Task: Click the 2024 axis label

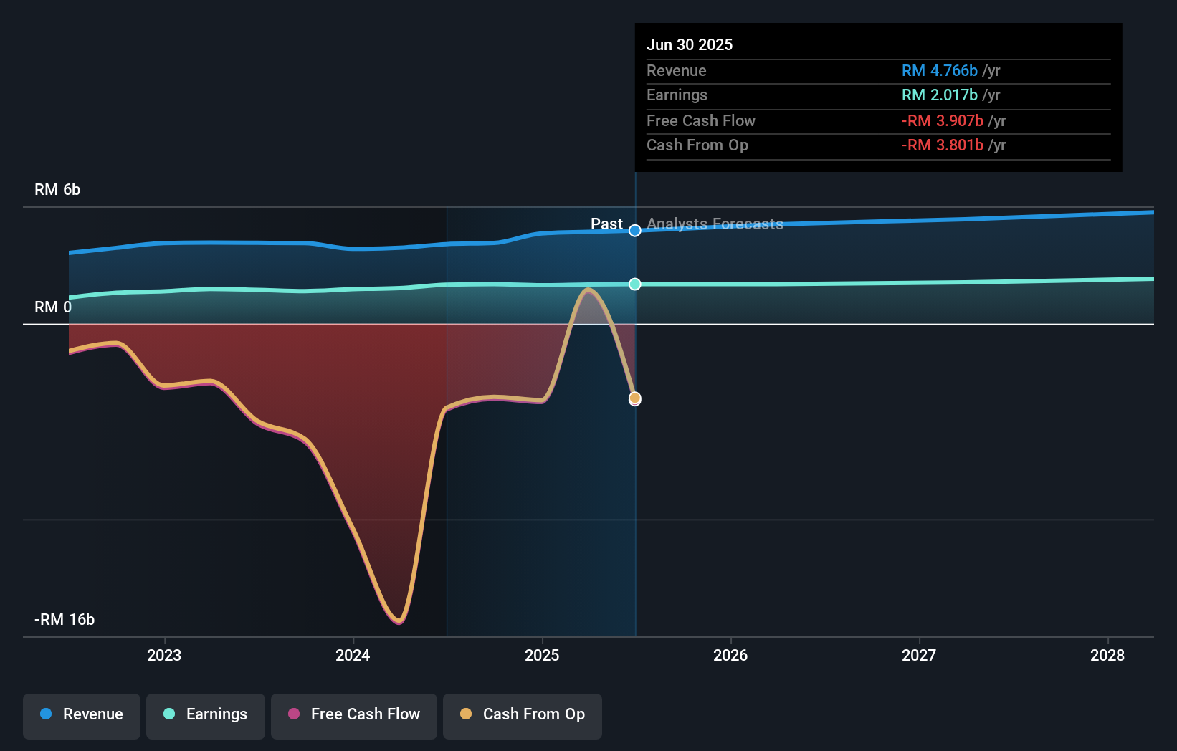Action: click(353, 655)
